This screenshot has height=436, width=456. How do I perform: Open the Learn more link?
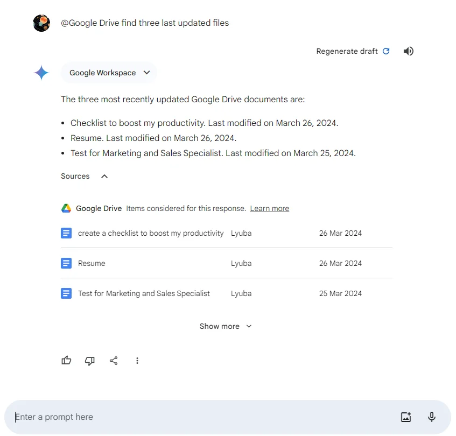point(270,208)
